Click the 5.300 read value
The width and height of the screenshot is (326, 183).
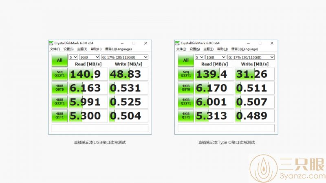tap(88, 115)
